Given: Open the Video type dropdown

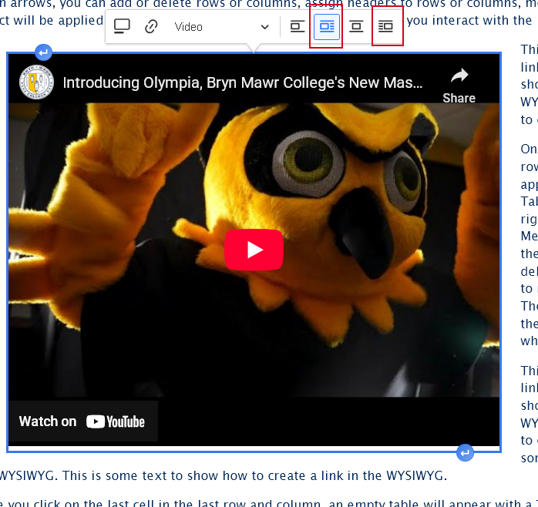Looking at the screenshot, I should click(222, 27).
